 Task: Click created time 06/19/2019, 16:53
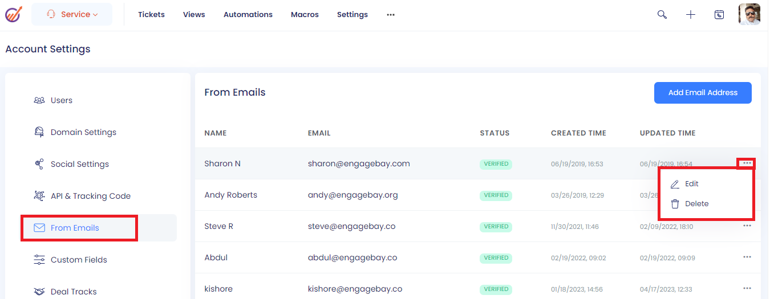point(577,164)
